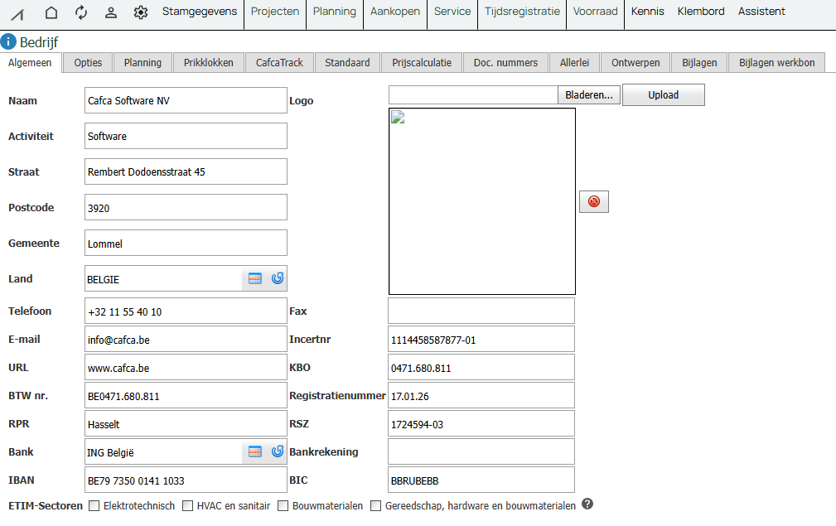This screenshot has width=836, height=526.
Task: Check the Bouwmaterialen checkbox
Action: [x=283, y=506]
